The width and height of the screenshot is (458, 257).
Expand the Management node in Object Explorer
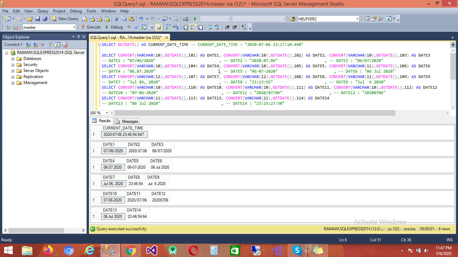(x=13, y=83)
